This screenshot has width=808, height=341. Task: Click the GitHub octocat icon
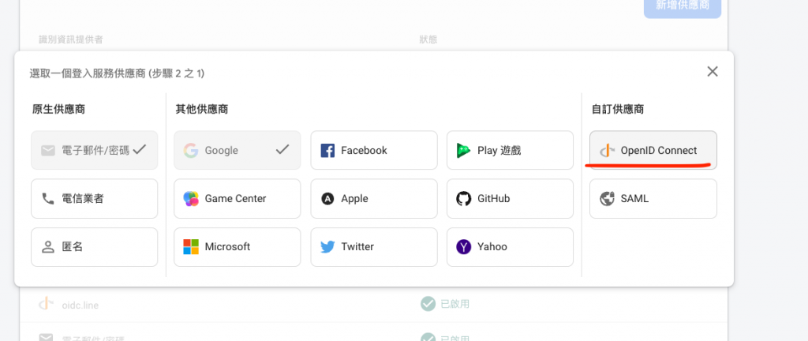[x=464, y=198]
